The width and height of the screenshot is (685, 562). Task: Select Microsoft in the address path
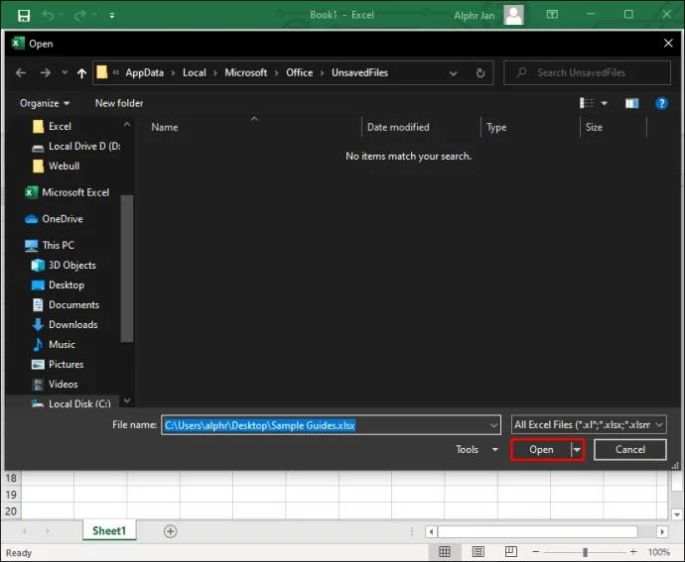tap(246, 73)
